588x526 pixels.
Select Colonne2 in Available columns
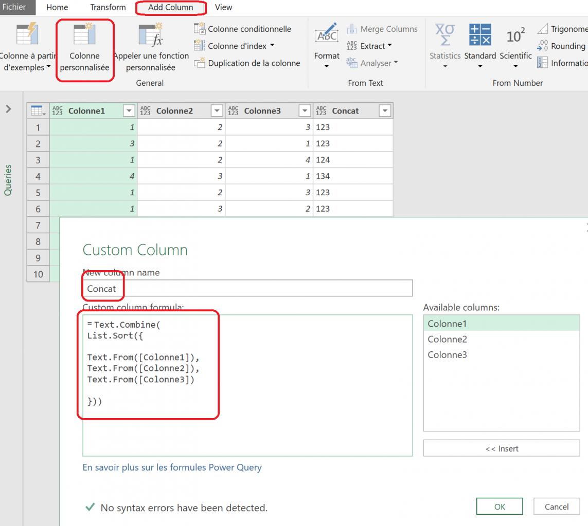[x=502, y=339]
